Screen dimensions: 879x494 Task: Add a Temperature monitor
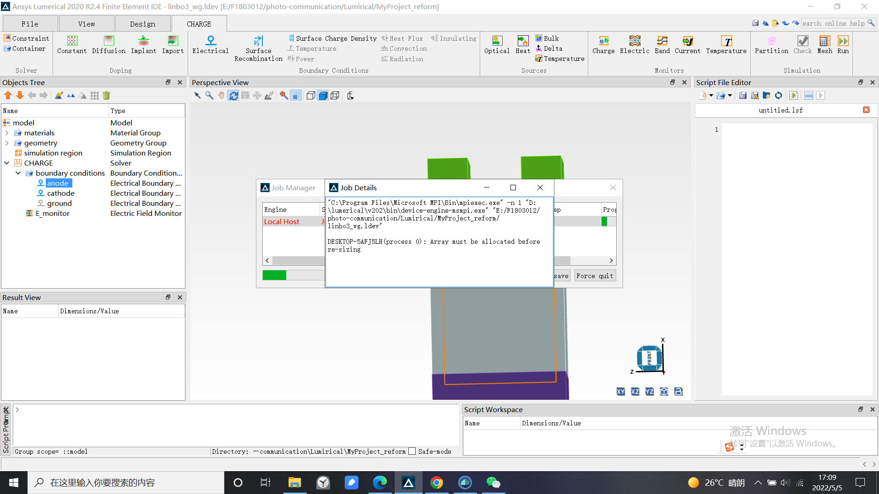tap(726, 44)
